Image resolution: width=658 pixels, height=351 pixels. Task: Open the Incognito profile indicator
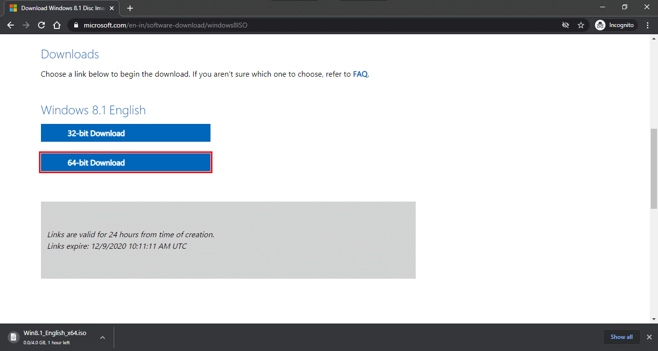click(616, 25)
